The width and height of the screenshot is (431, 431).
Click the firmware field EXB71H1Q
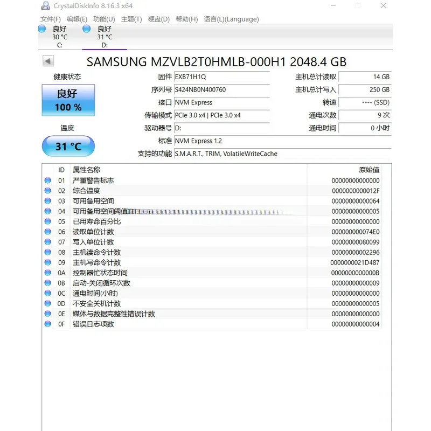coord(222,77)
